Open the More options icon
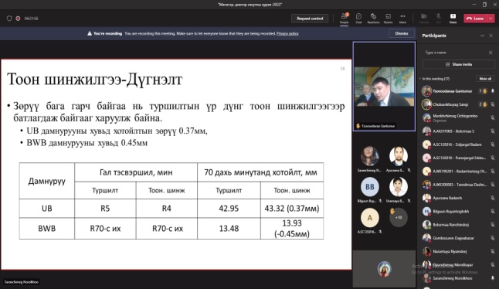Image resolution: width=499 pixels, height=289 pixels. point(402,18)
